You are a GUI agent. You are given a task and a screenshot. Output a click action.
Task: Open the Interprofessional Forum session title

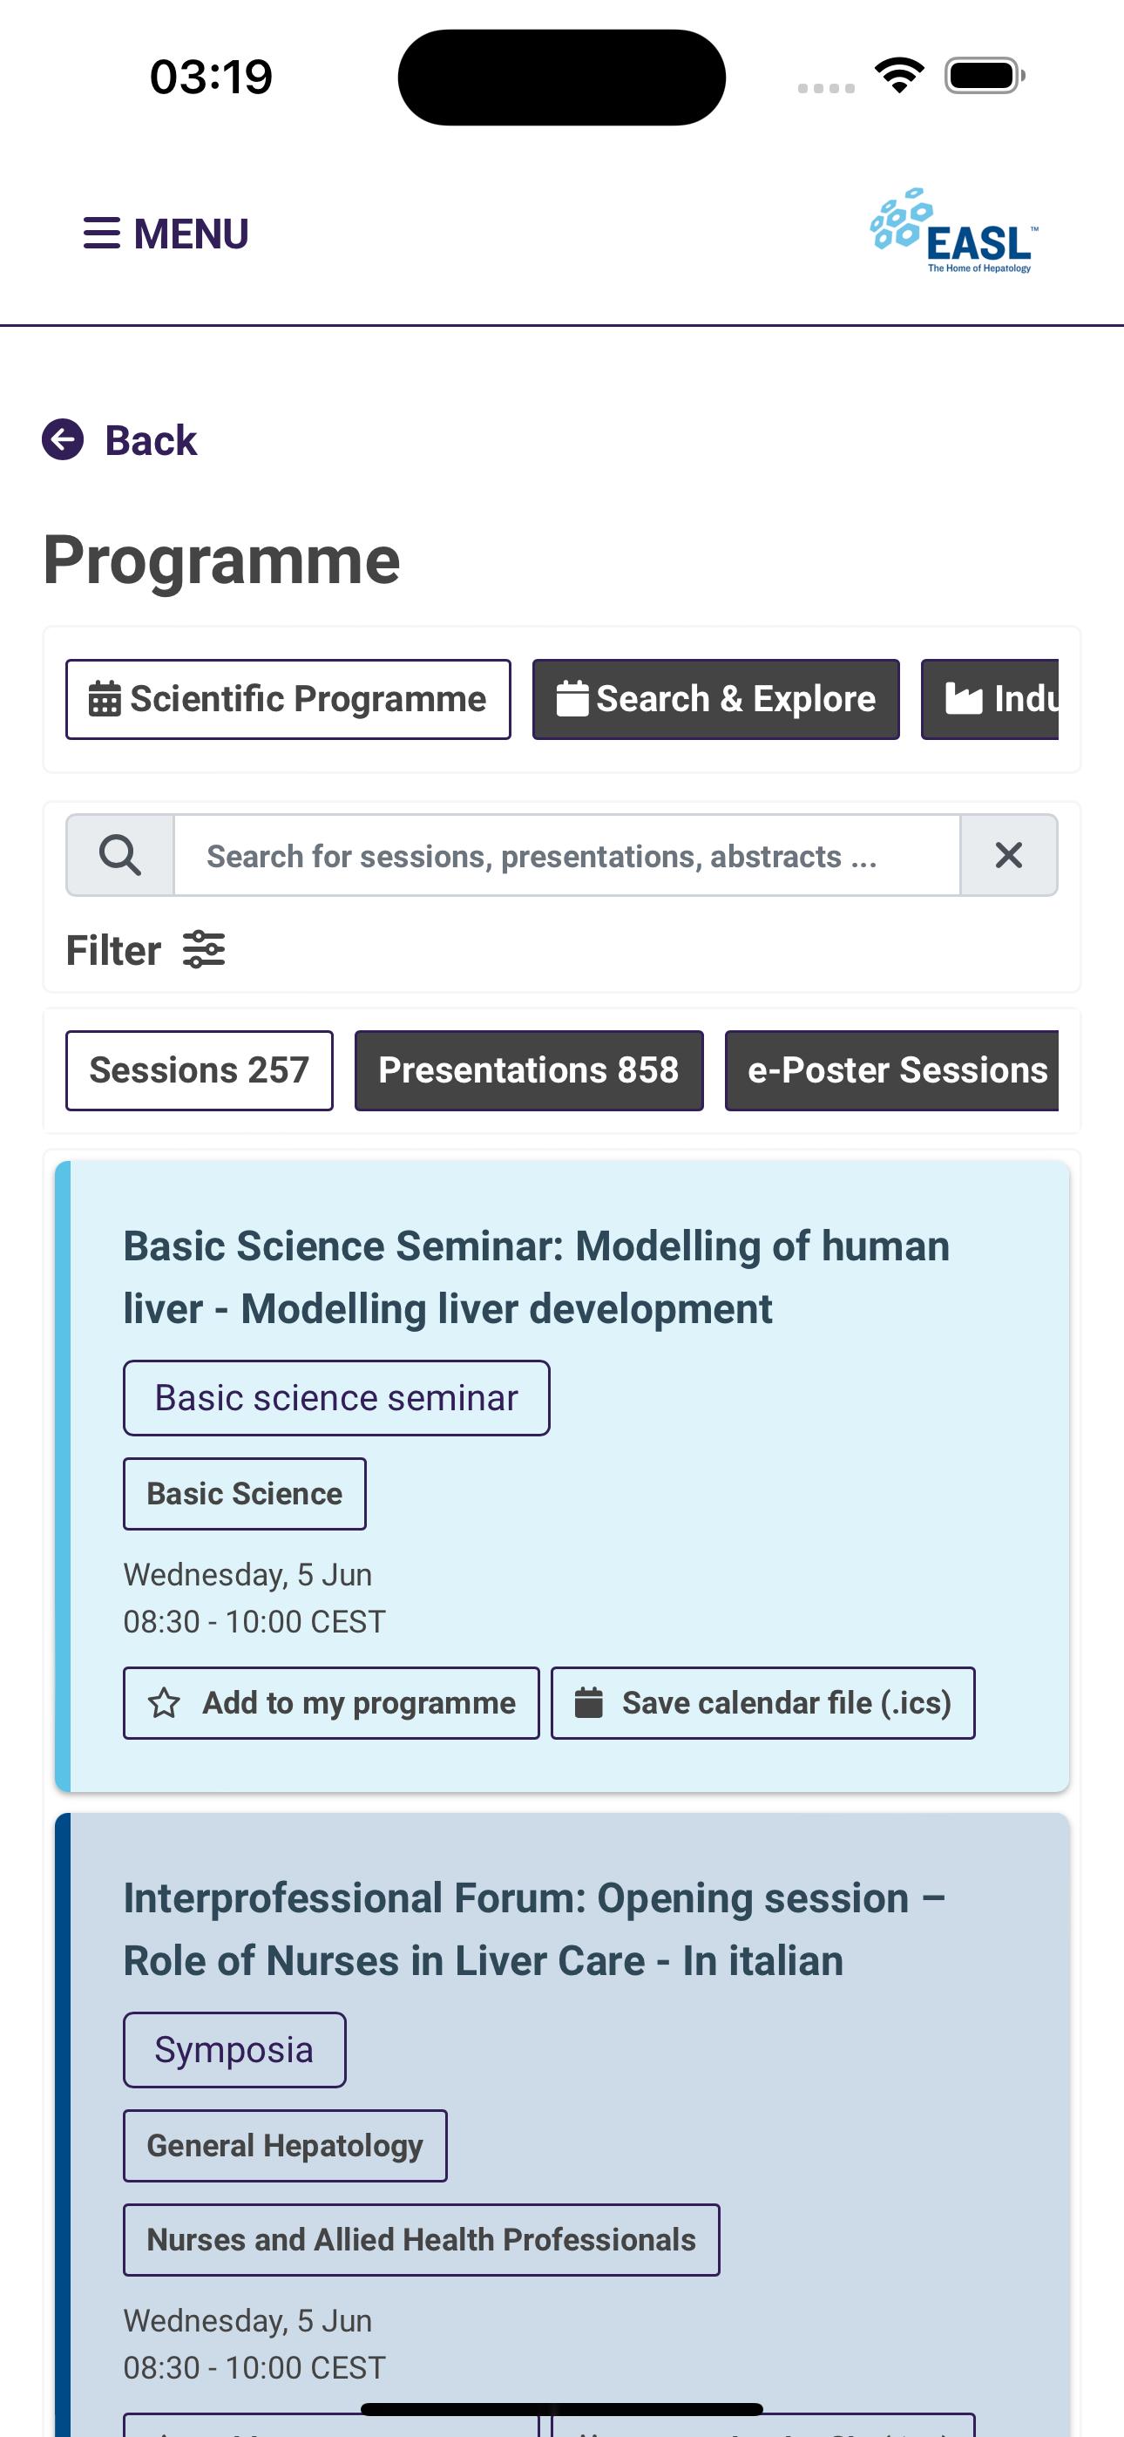(x=535, y=1929)
